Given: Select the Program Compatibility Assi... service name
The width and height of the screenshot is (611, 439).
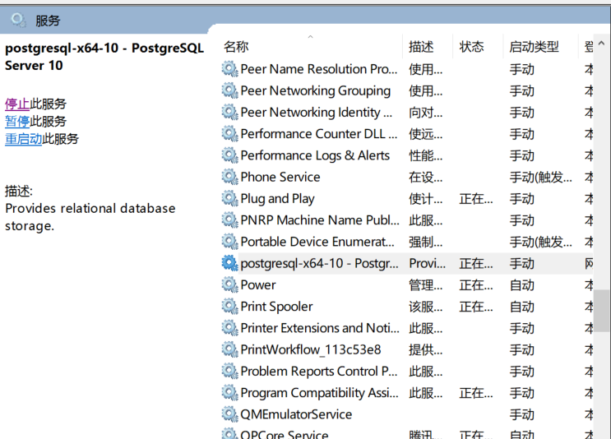Looking at the screenshot, I should coord(320,393).
